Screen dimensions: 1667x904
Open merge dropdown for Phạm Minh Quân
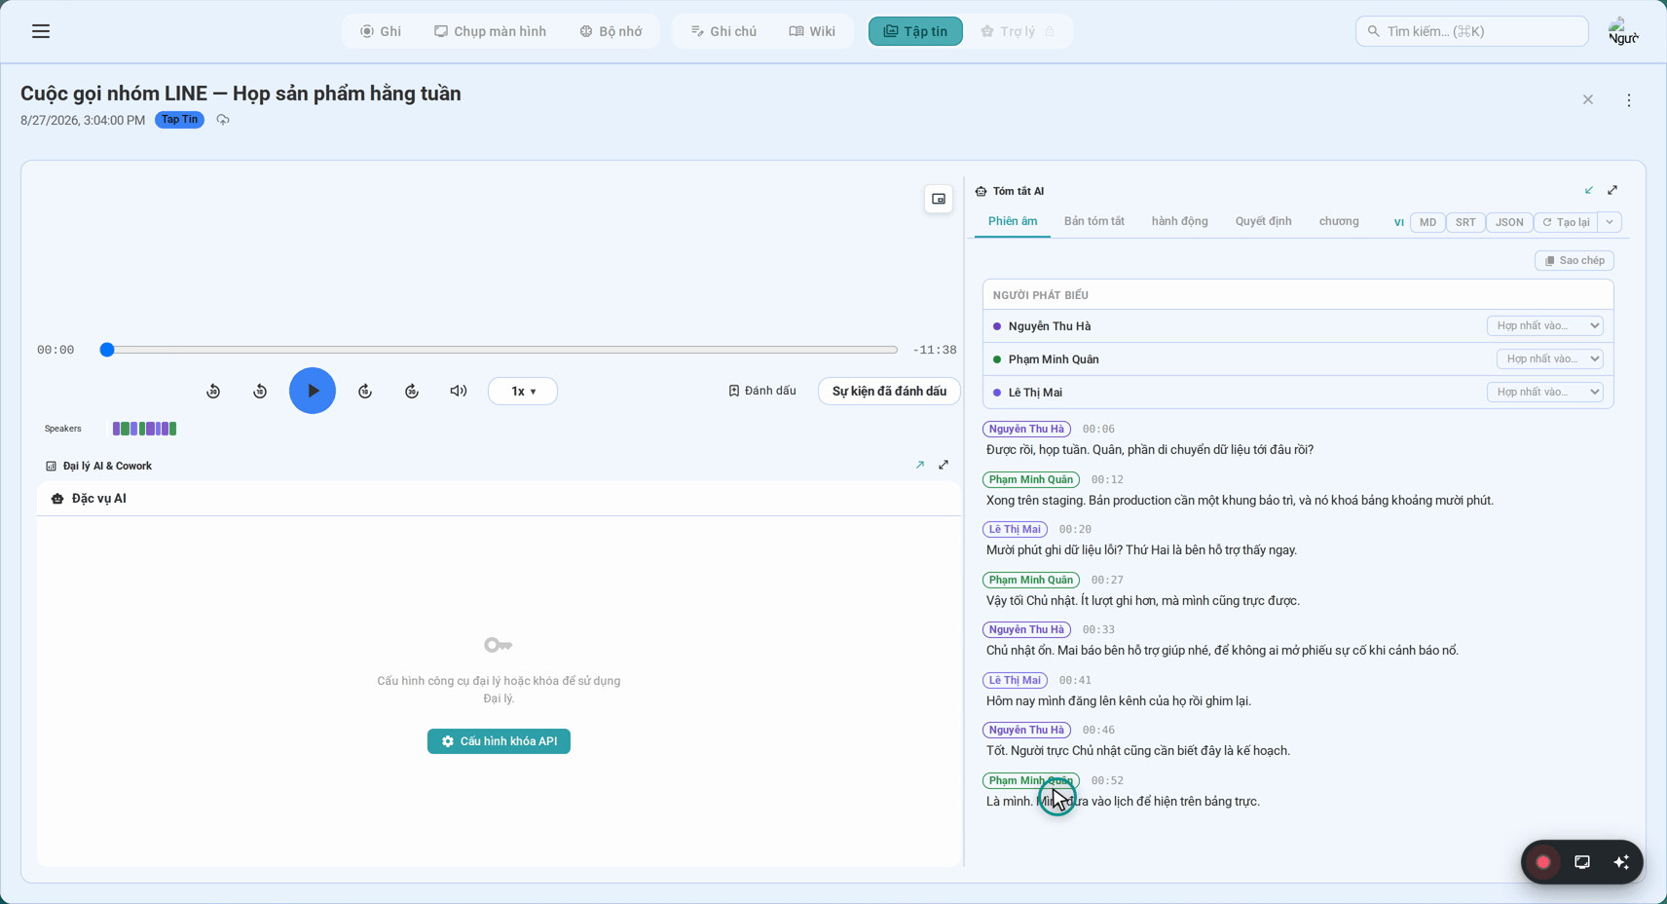tap(1549, 358)
